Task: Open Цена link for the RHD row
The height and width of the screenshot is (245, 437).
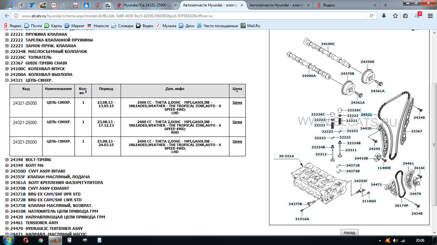Action: coord(237,122)
